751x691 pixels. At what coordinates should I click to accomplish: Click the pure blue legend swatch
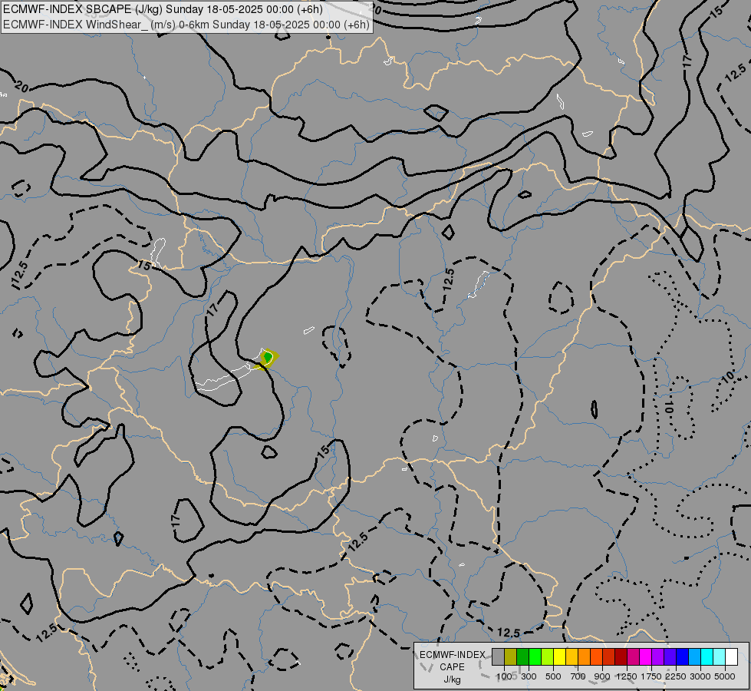pos(682,656)
